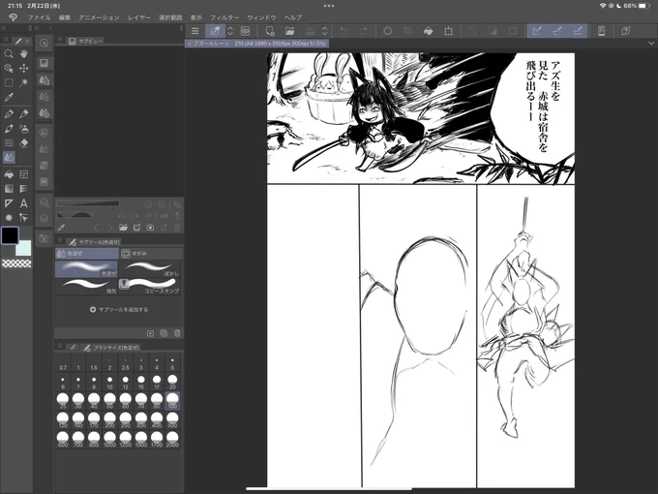Select the rectangle Selection tool

(x=9, y=82)
